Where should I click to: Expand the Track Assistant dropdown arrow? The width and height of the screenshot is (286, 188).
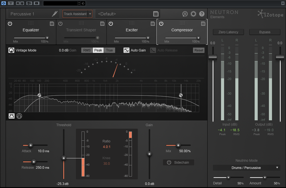90,14
